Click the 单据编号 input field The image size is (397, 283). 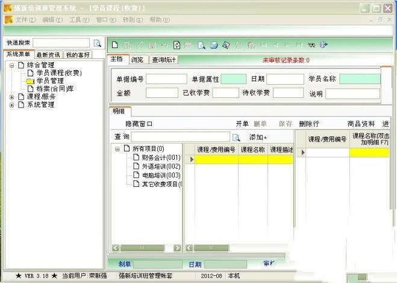pyautogui.click(x=166, y=79)
